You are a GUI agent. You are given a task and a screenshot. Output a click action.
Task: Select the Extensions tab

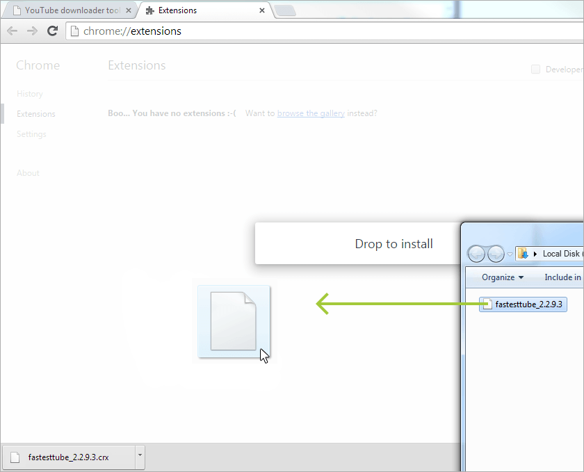click(206, 10)
